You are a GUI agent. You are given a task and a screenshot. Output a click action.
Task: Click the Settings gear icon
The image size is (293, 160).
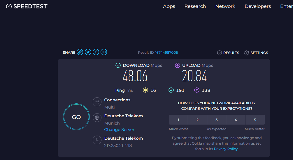tap(246, 53)
